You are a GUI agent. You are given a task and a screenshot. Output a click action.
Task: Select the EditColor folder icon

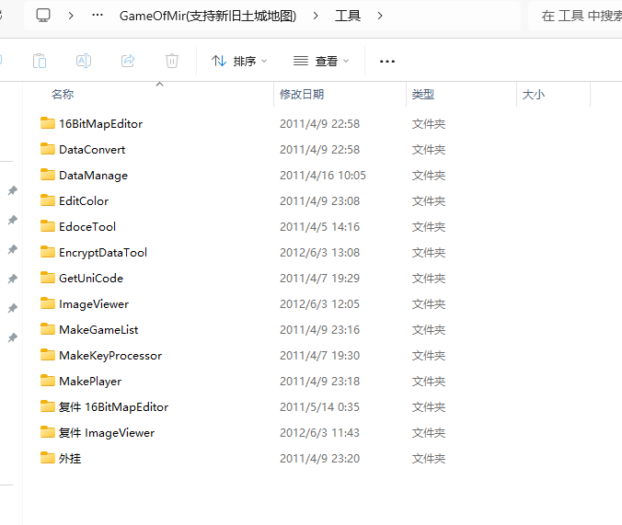48,200
